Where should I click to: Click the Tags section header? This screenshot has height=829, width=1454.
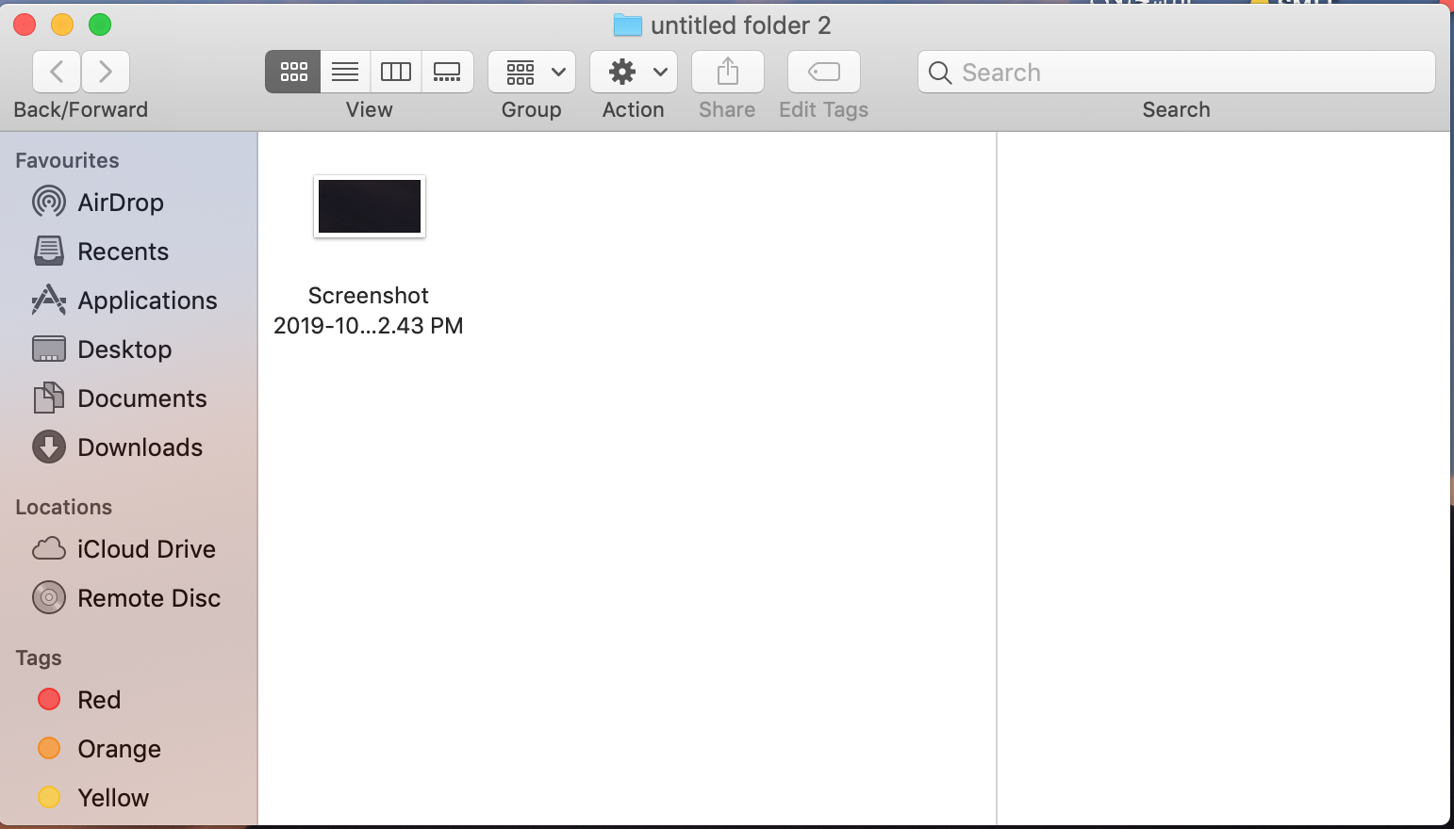[39, 658]
